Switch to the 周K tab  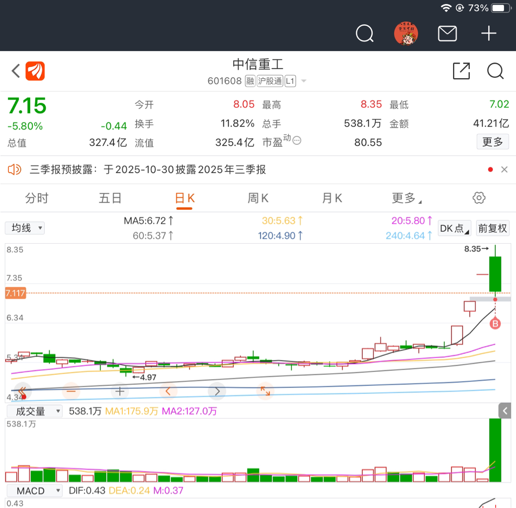tap(258, 198)
